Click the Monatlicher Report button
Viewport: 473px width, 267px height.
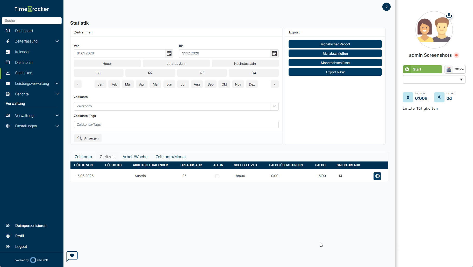click(x=335, y=44)
